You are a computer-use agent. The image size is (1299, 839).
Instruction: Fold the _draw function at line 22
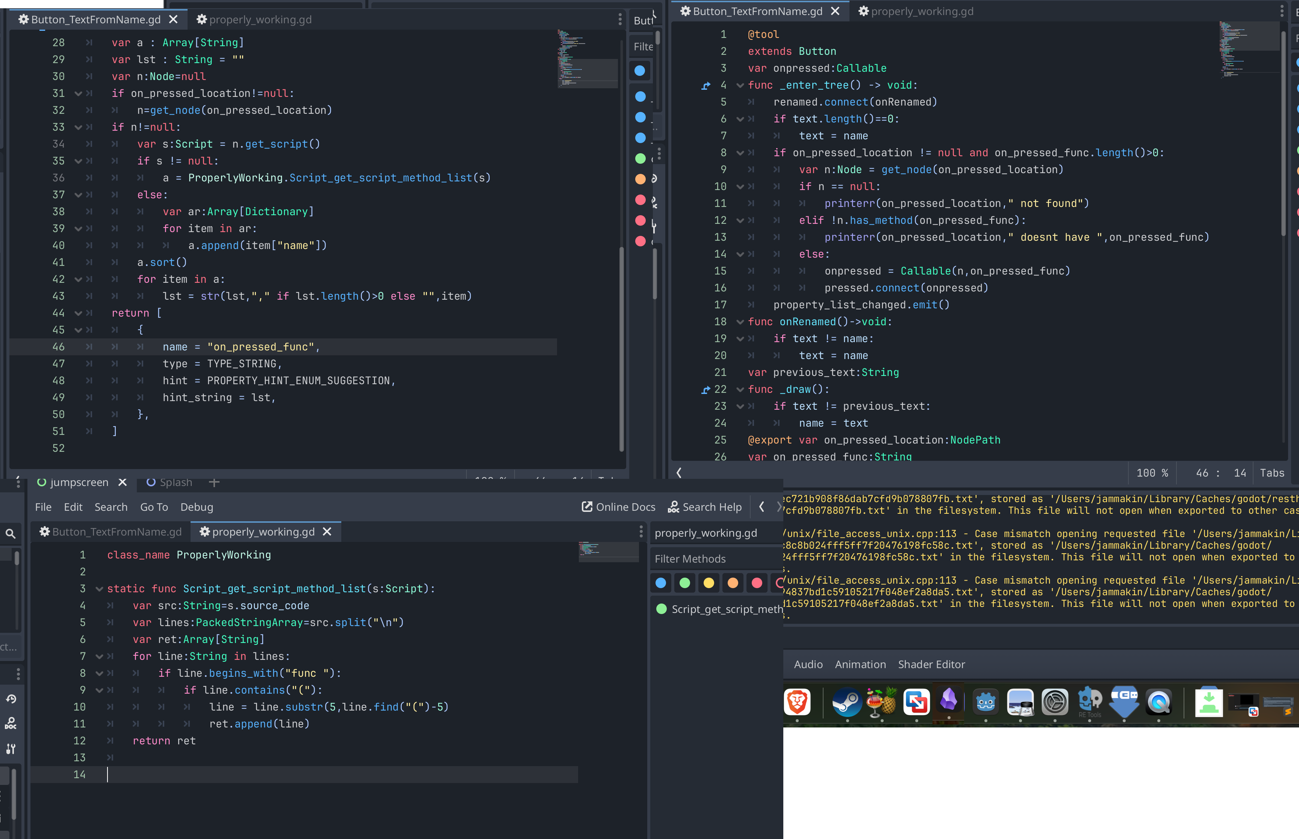740,389
